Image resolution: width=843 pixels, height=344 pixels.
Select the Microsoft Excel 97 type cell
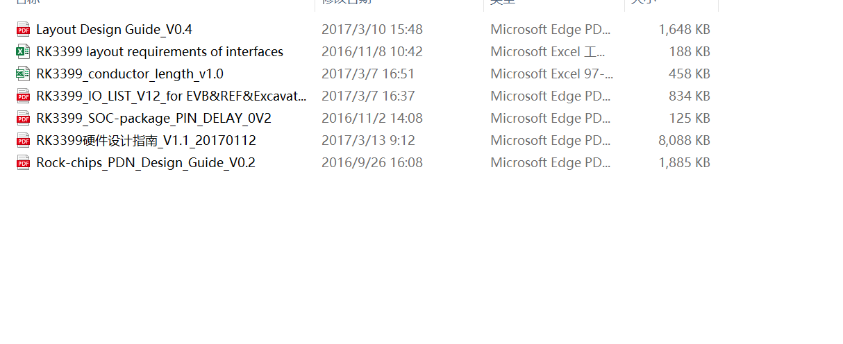[552, 74]
